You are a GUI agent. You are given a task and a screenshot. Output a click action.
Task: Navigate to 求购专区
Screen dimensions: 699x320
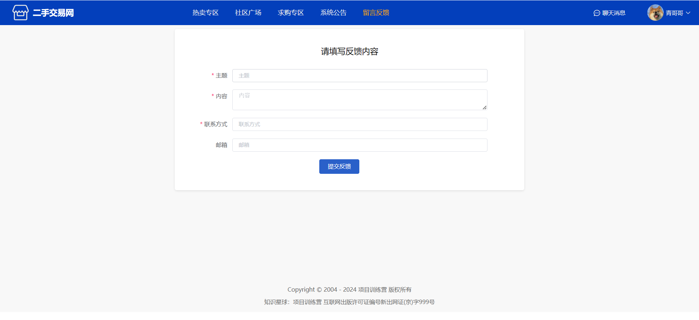tap(291, 13)
